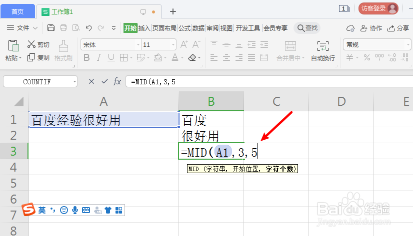Increase decimal places

pyautogui.click(x=392, y=57)
